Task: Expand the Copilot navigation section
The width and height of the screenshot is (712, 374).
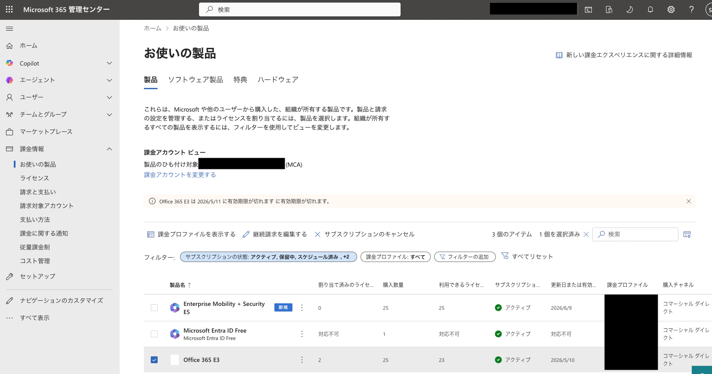Action: (109, 63)
